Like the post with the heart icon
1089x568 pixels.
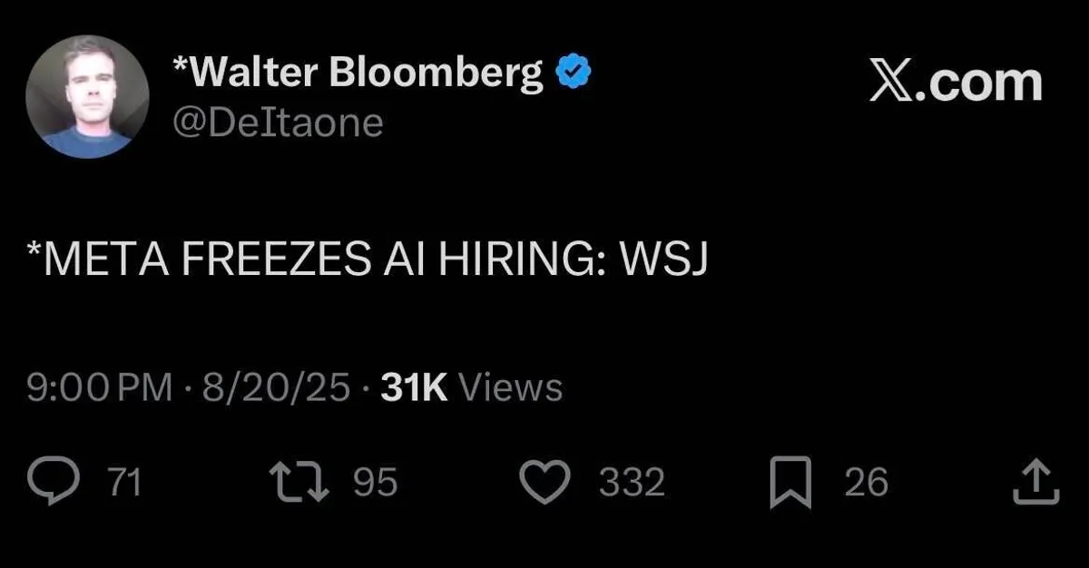point(546,482)
